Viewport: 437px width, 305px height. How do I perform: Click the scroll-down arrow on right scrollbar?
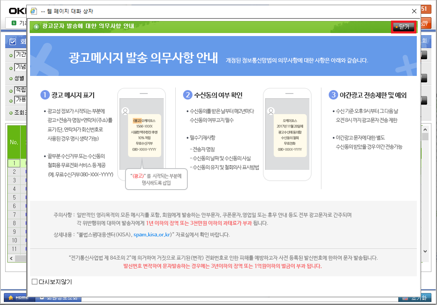tap(425, 251)
